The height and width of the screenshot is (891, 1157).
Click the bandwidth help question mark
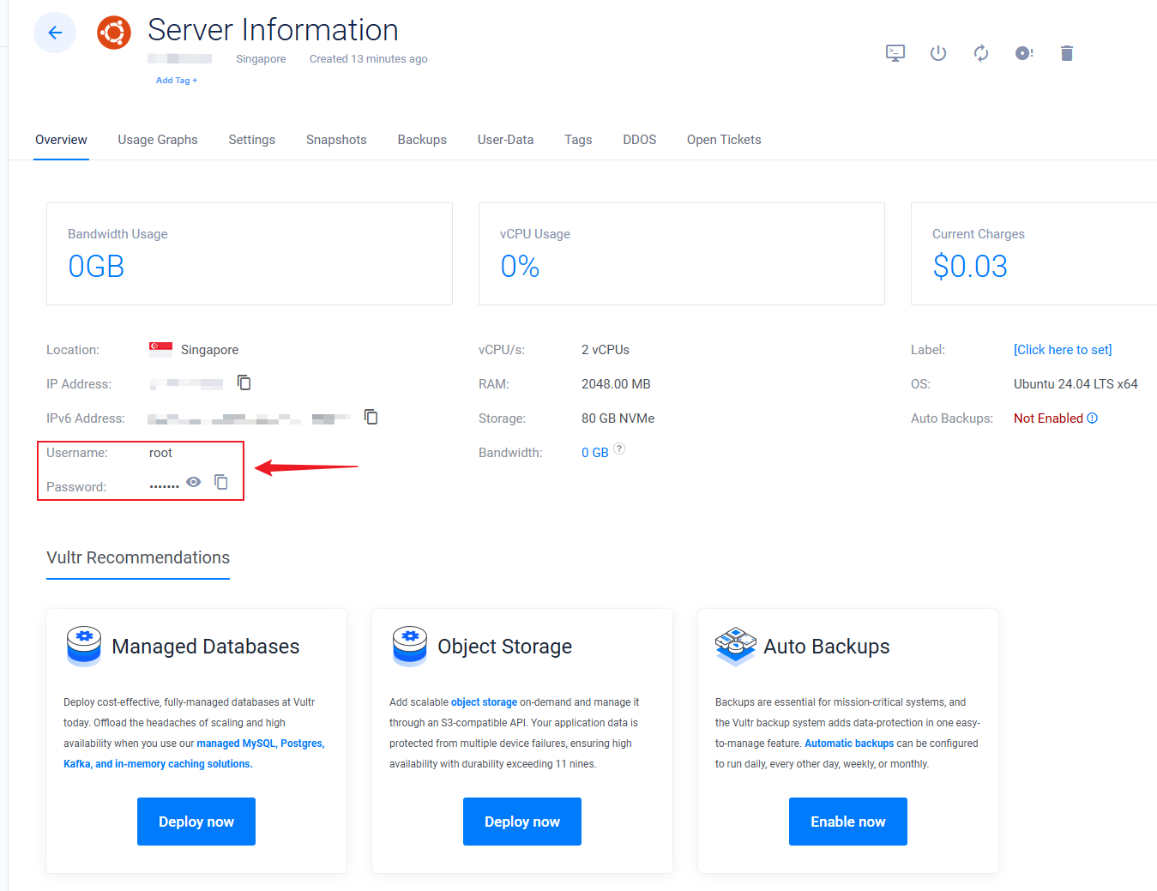(x=619, y=449)
